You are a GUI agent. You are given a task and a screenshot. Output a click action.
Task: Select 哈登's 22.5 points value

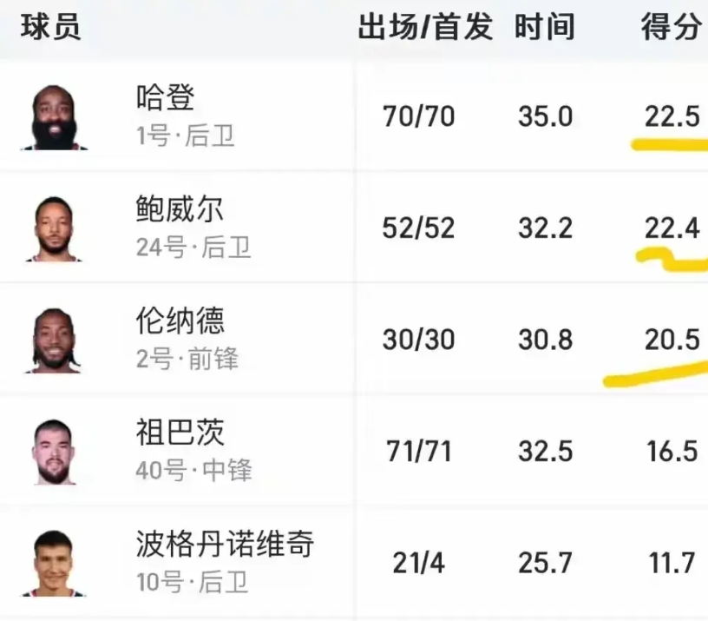point(672,116)
